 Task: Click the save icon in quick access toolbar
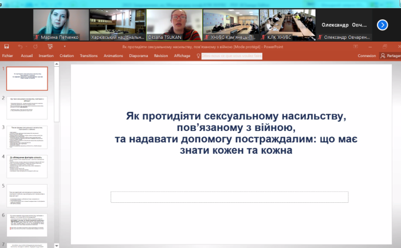(6, 46)
